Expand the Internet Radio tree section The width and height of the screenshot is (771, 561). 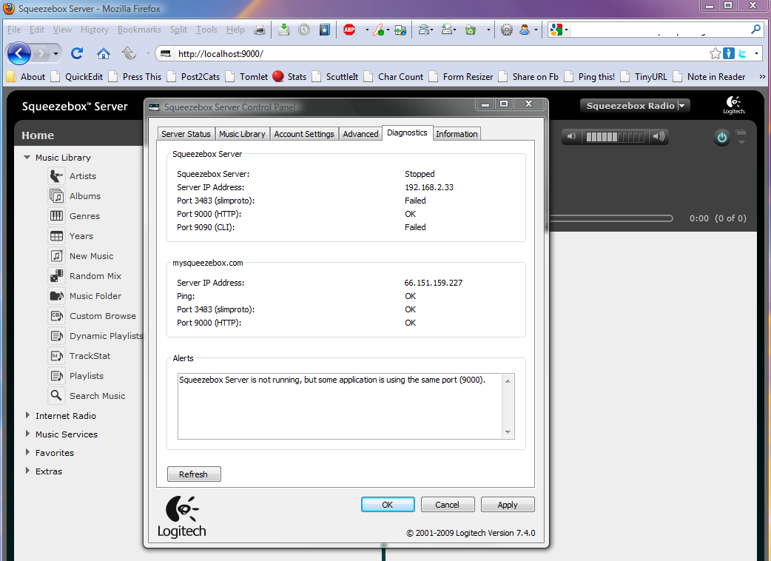27,416
